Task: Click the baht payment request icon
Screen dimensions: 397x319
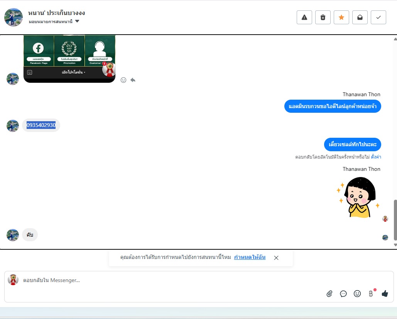Action: tap(371, 294)
